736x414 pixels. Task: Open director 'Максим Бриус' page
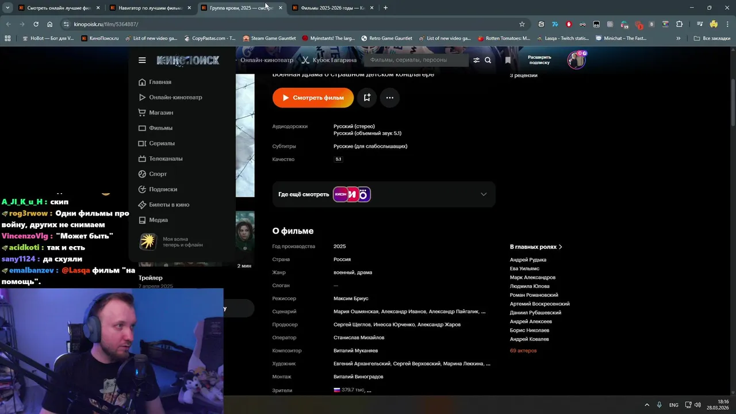(x=351, y=298)
